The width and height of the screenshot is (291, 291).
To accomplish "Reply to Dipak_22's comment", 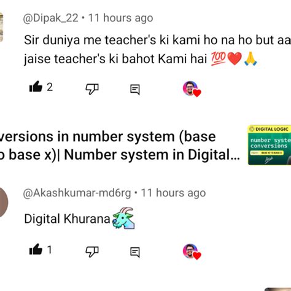I will coord(135,90).
